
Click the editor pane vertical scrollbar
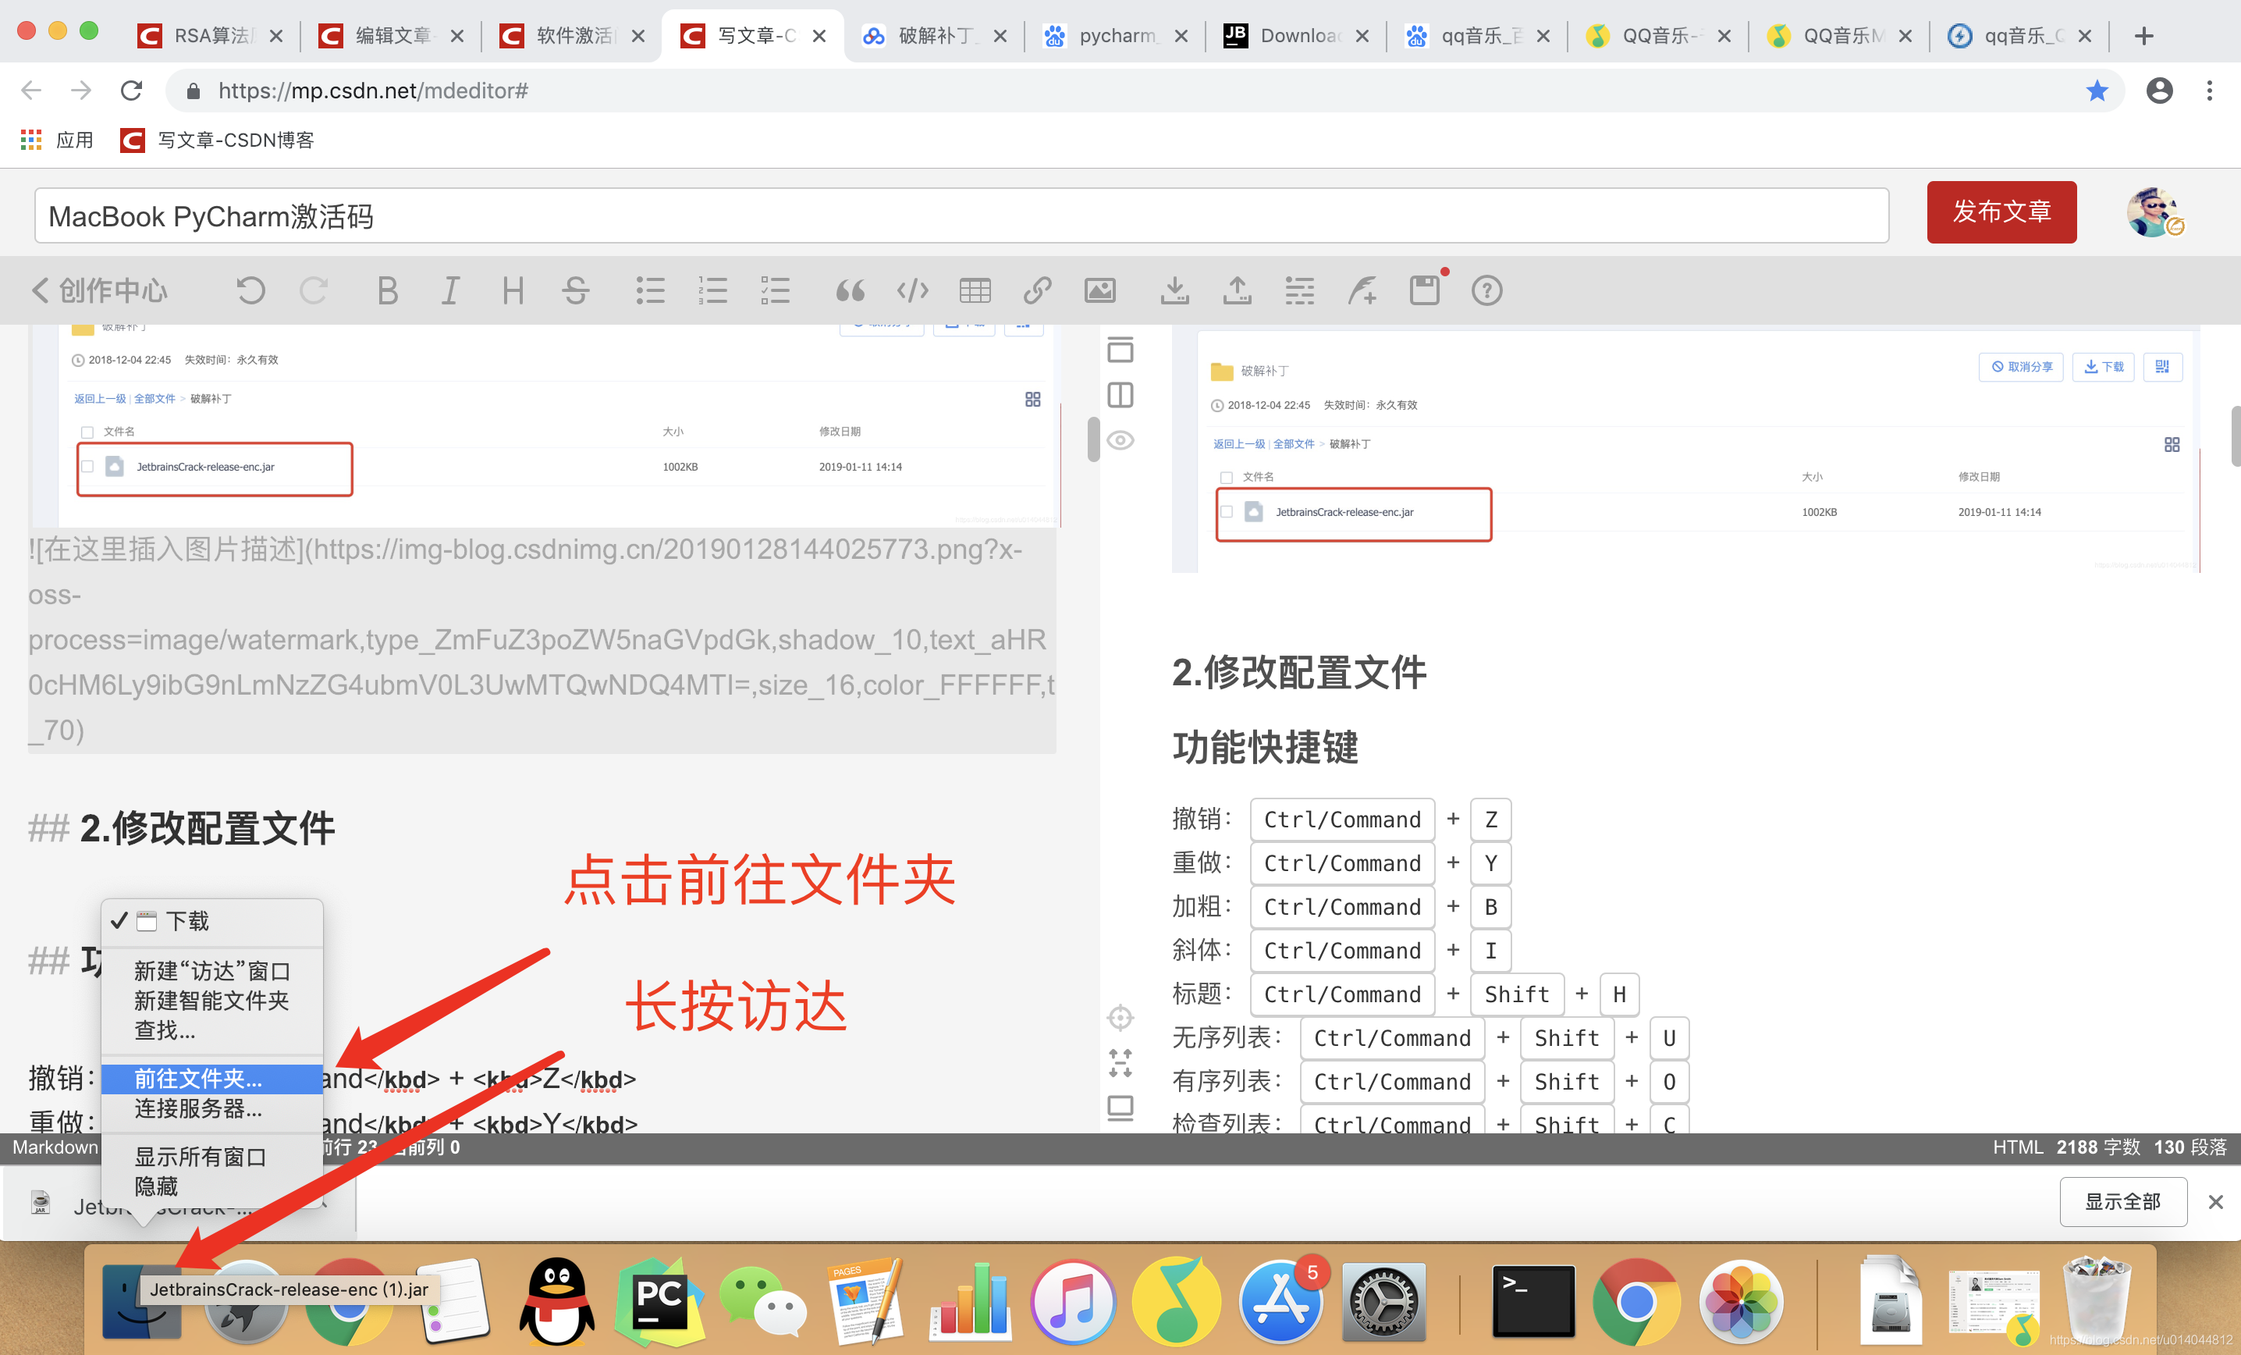tap(1093, 439)
